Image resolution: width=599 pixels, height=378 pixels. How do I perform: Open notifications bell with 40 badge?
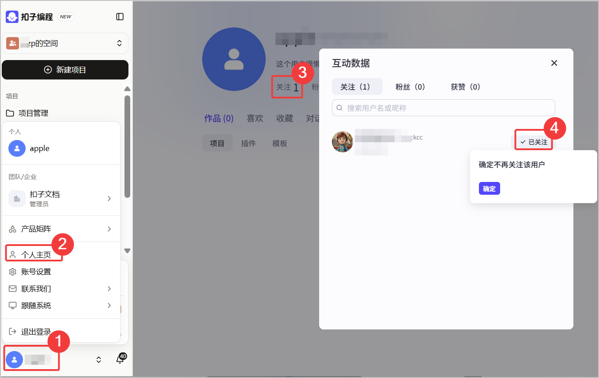120,359
